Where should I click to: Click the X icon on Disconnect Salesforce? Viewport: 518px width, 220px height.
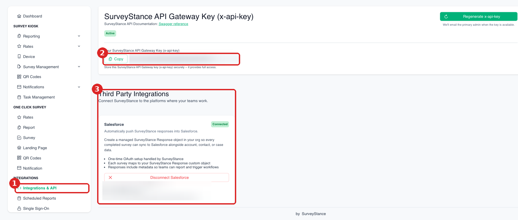coord(110,178)
